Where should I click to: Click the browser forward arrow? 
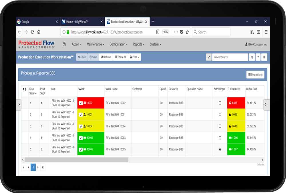[26, 32]
